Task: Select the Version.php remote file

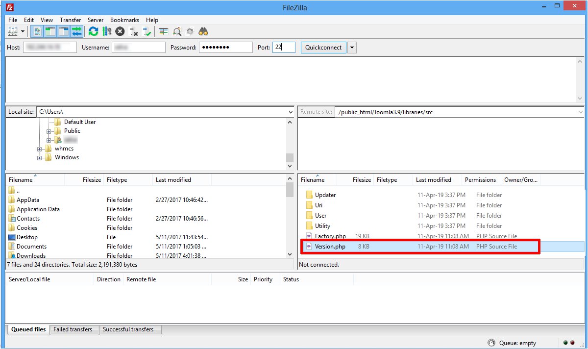Action: tap(330, 247)
